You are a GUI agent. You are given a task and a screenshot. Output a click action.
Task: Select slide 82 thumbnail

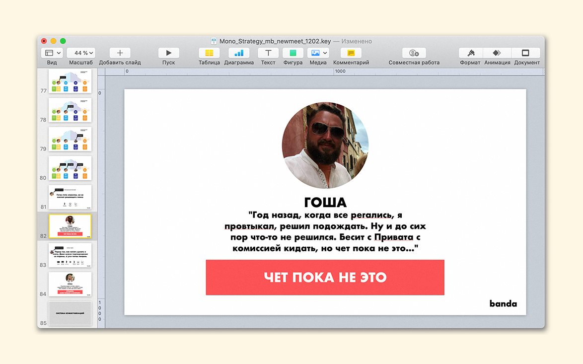(70, 226)
